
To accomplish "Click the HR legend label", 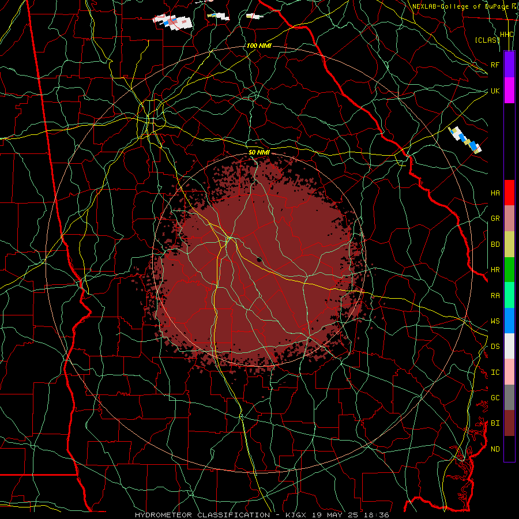I will [495, 270].
